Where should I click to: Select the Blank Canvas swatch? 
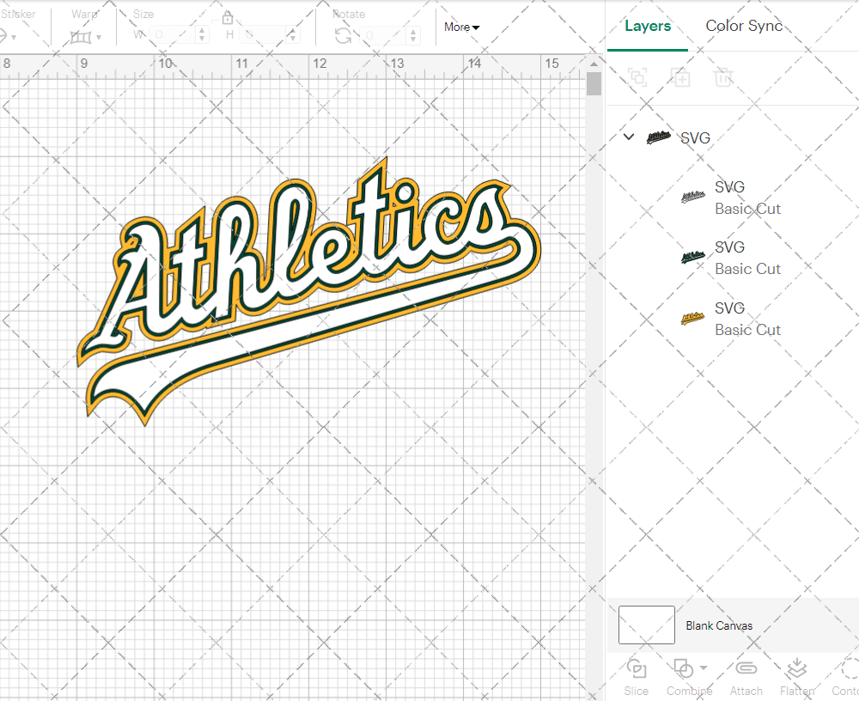(647, 625)
